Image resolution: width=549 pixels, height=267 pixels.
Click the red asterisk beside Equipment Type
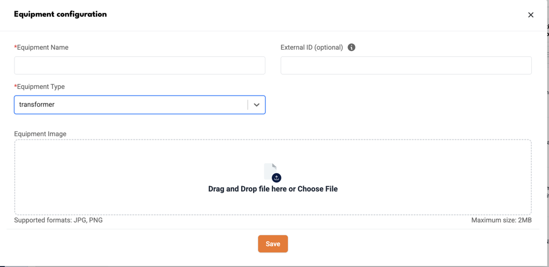(x=16, y=86)
